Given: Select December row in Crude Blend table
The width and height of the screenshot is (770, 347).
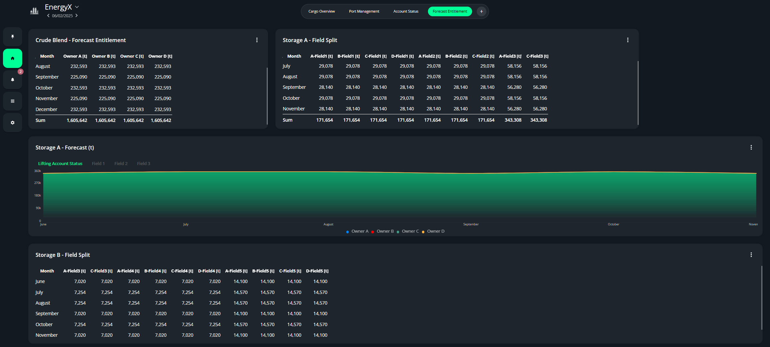Looking at the screenshot, I should click(104, 109).
